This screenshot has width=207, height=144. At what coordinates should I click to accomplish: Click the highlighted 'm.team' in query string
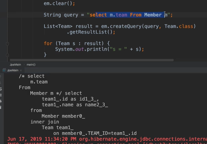[118, 15]
